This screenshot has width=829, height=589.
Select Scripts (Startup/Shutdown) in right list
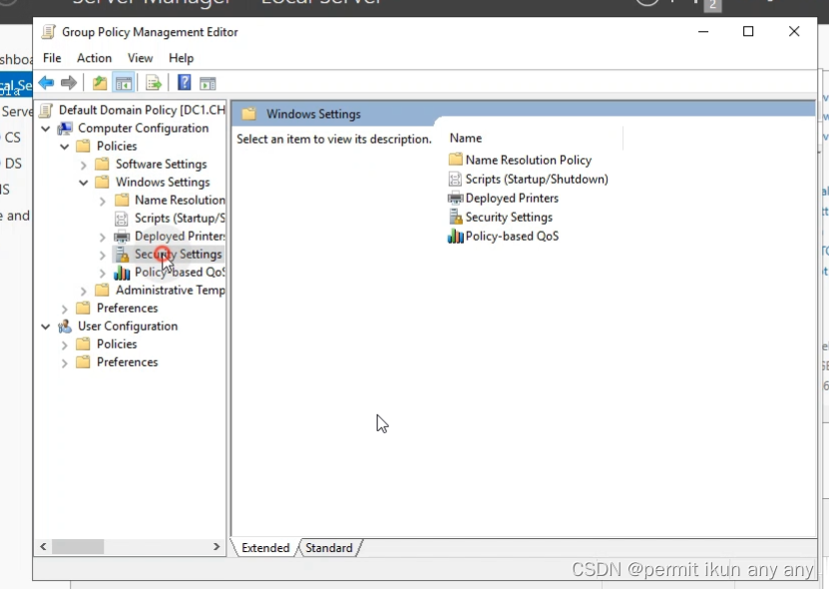pos(537,179)
